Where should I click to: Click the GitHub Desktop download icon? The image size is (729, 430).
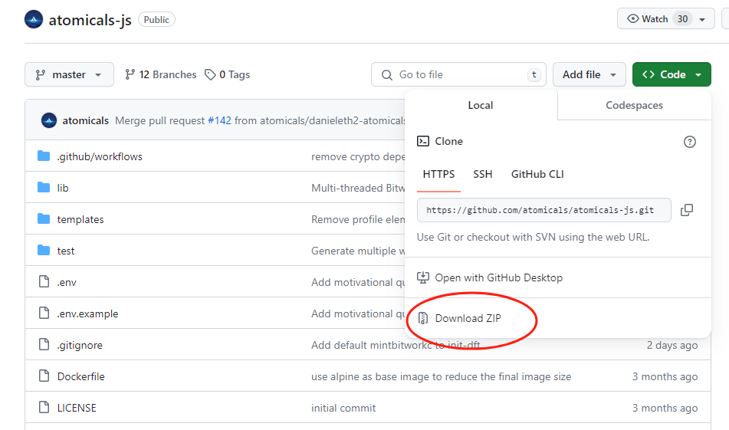(423, 277)
